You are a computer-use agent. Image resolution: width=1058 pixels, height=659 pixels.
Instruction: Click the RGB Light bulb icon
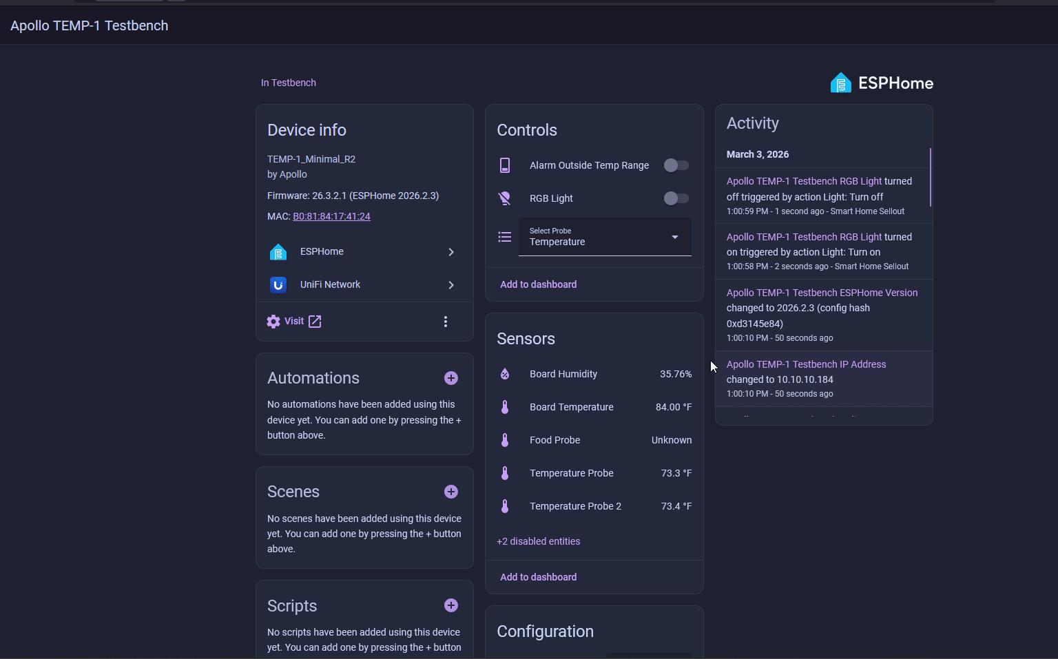[505, 198]
